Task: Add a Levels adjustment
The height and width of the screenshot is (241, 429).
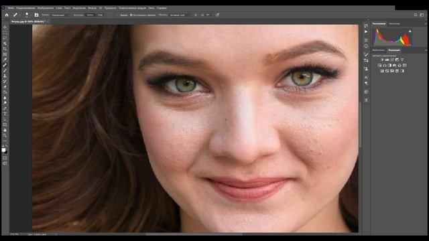Action: point(387,60)
